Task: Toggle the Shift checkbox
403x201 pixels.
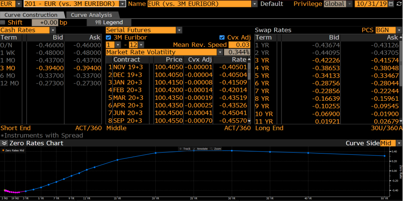Action: (4, 22)
